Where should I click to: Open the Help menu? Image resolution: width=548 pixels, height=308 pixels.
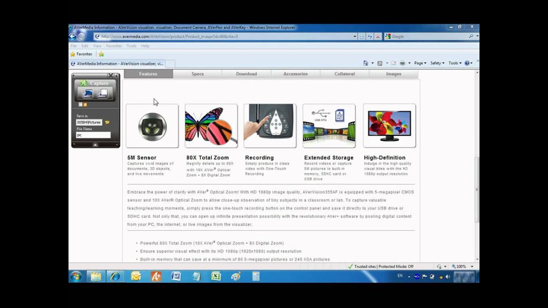145,46
